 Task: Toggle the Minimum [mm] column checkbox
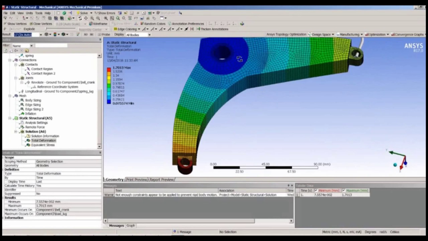coord(316,190)
